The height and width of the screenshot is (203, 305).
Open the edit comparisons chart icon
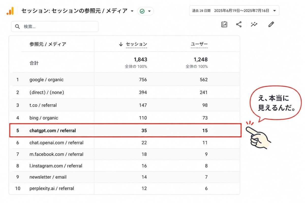coord(224,24)
